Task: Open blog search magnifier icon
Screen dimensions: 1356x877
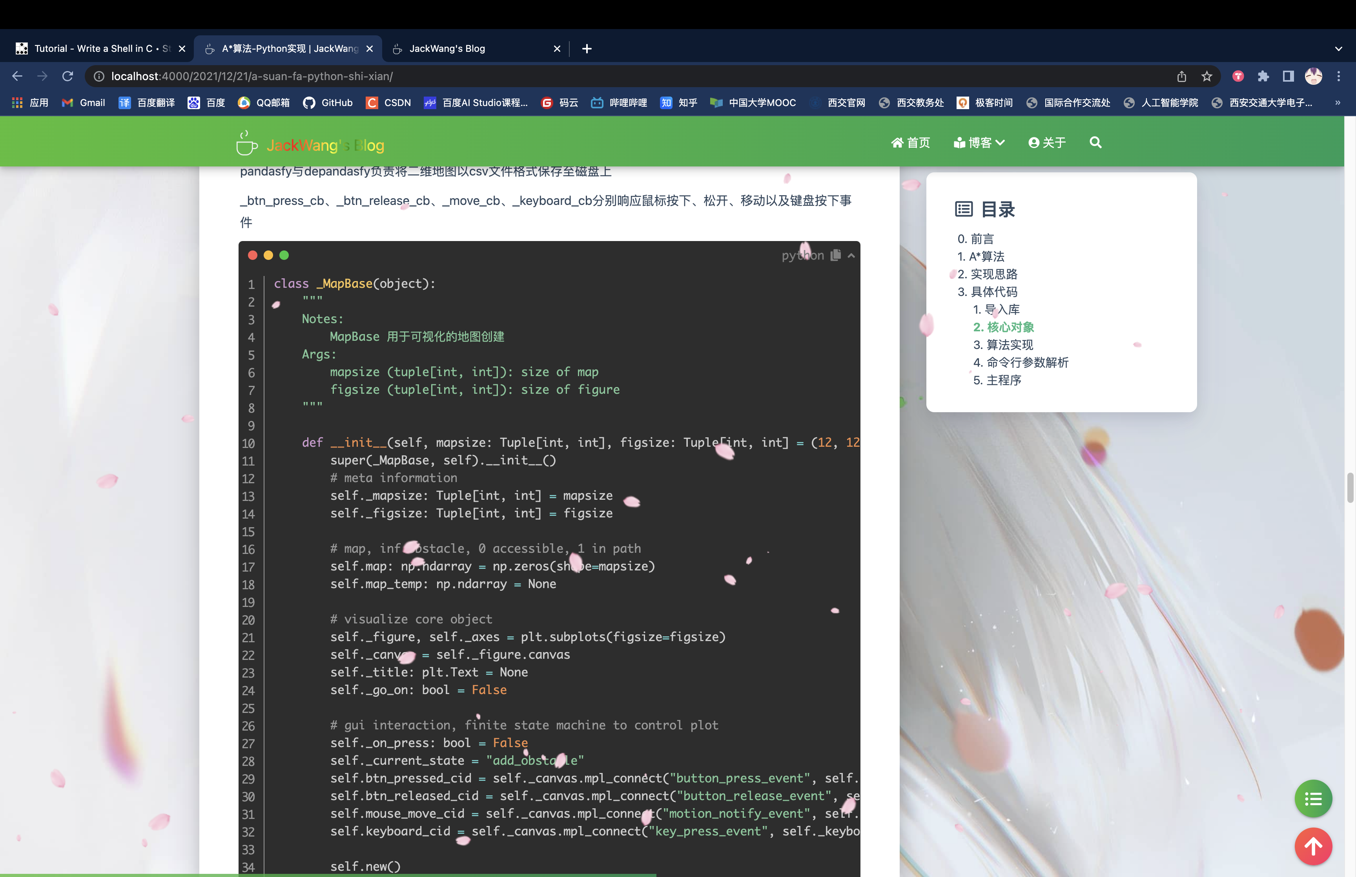Action: point(1095,143)
